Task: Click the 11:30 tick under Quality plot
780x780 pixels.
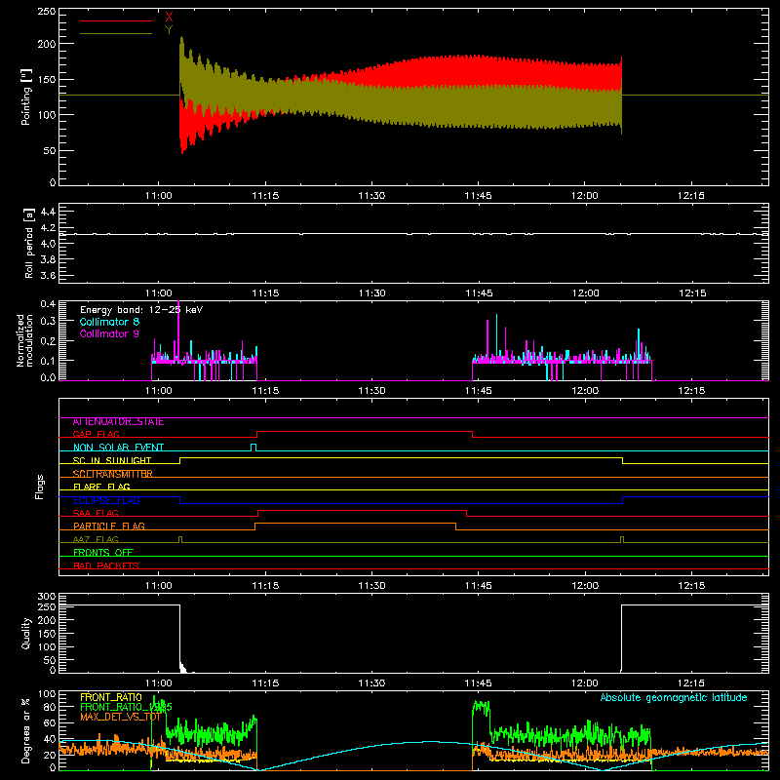Action: click(371, 683)
